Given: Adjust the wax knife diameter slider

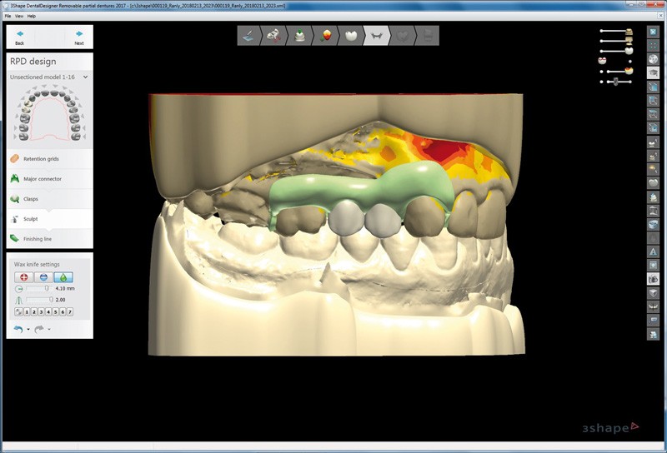Looking at the screenshot, I should tap(38, 289).
